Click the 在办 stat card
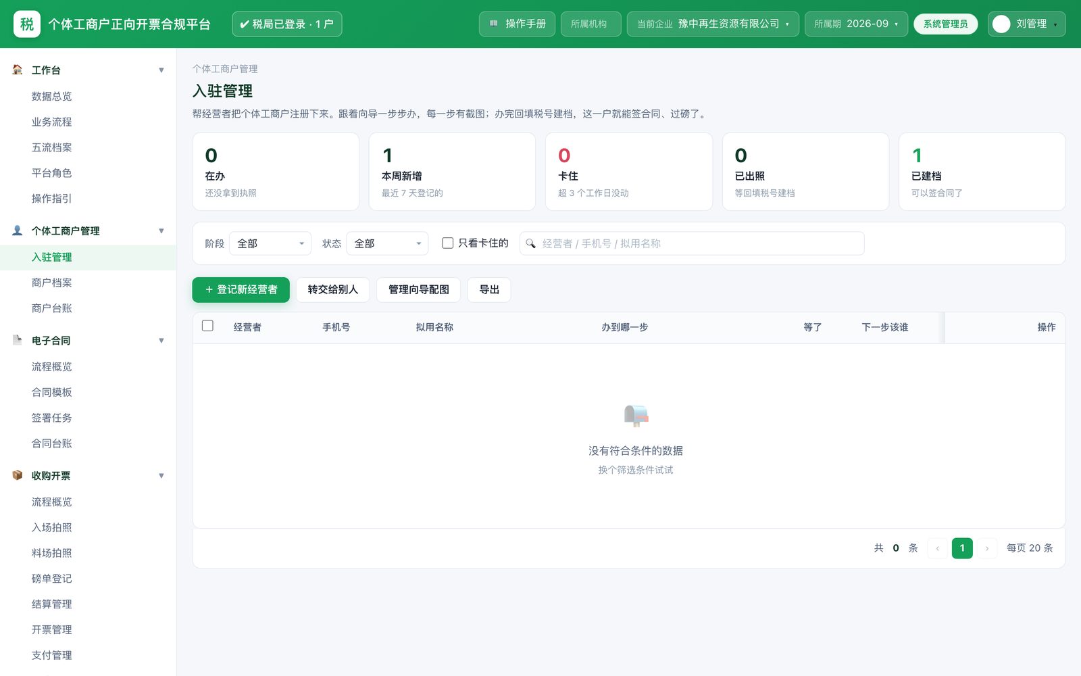The image size is (1081, 676). (x=276, y=172)
